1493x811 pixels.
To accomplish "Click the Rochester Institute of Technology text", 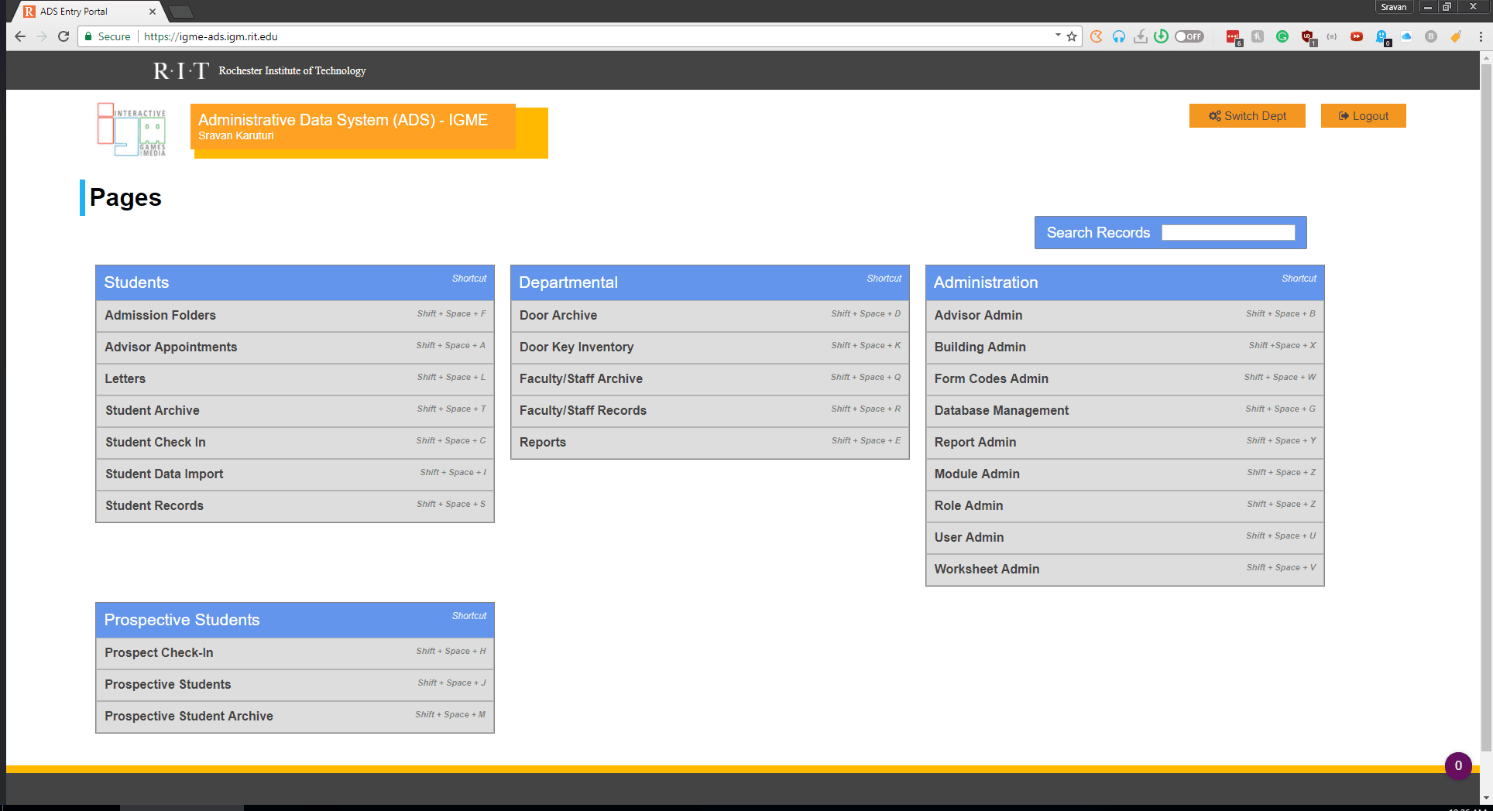I will pos(292,70).
